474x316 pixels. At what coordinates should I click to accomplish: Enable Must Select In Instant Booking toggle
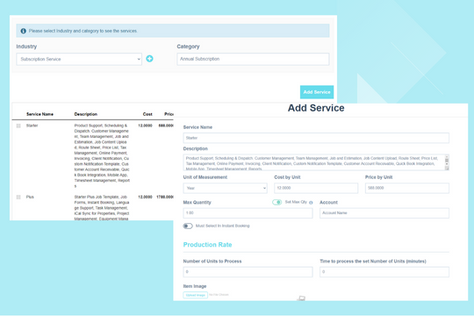[x=188, y=226]
